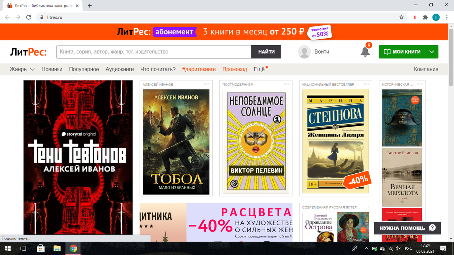This screenshot has width=454, height=255.
Task: Open the #даритекниги link
Action: [x=199, y=69]
